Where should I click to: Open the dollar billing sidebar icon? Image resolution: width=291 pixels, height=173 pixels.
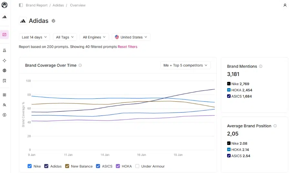5,115
